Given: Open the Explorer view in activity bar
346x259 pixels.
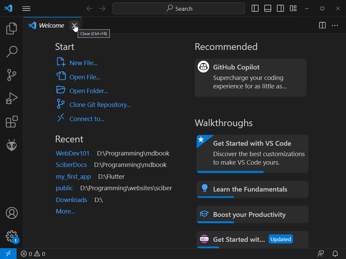Looking at the screenshot, I should [x=11, y=28].
